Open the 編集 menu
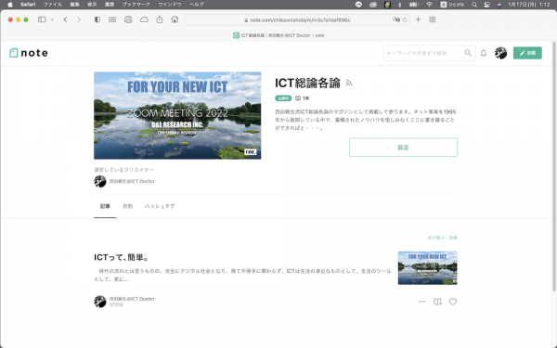 tap(74, 5)
